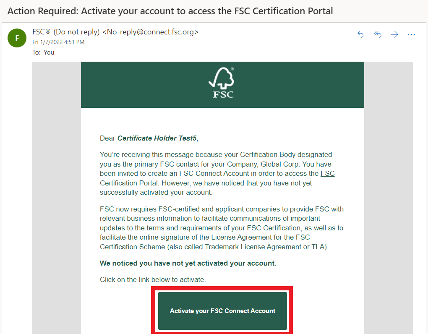Click the paragraph starting 'You're receiving this message'
The height and width of the screenshot is (334, 428).
(217, 174)
